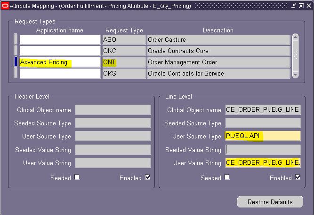Select the ONT request type cell
Viewport: 314px width, 215px height.
pos(124,62)
